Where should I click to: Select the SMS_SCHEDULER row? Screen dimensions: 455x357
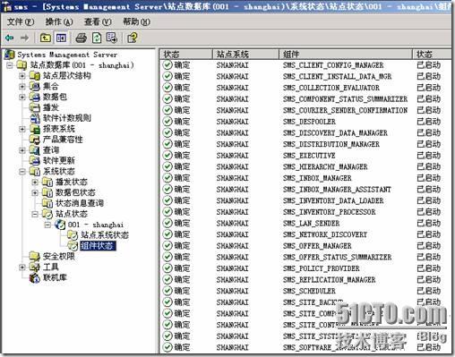[x=305, y=291]
